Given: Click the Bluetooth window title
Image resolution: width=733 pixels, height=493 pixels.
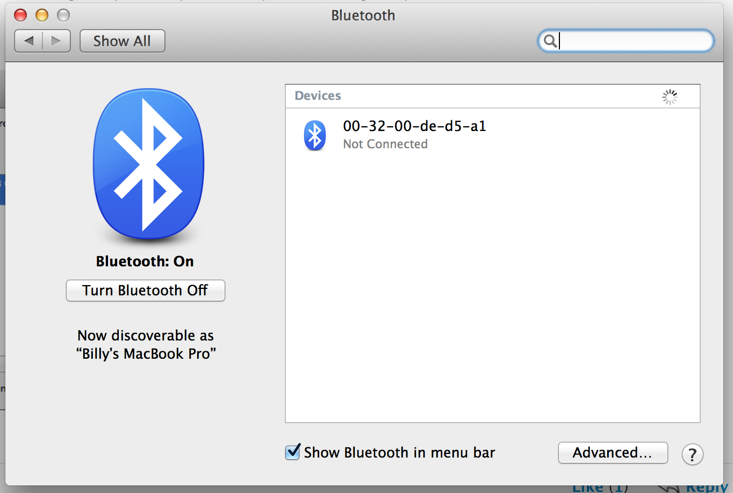Looking at the screenshot, I should point(363,16).
